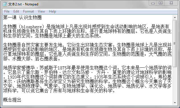
Task: Click the text '1920年代生物圈' in the third paragraph
Action: click(23, 77)
